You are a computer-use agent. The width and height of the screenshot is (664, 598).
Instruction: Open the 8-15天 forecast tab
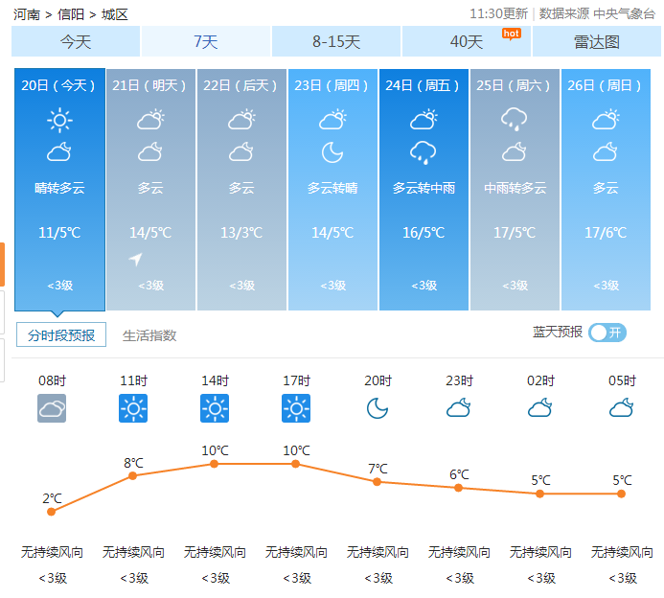coord(336,42)
